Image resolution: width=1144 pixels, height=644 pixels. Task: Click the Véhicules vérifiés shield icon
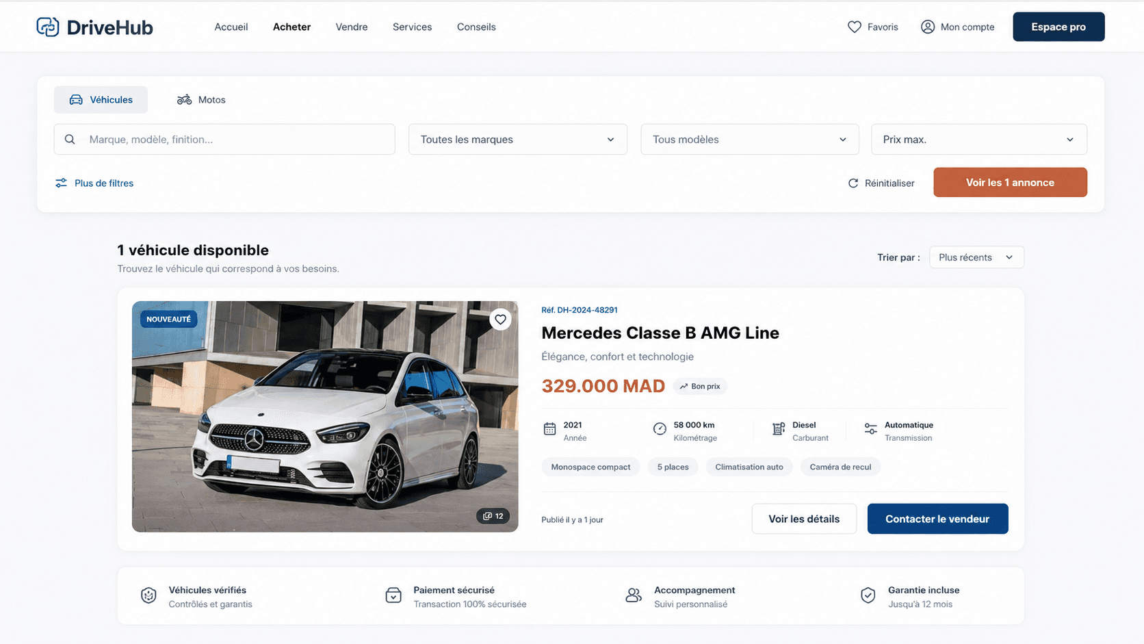(148, 595)
